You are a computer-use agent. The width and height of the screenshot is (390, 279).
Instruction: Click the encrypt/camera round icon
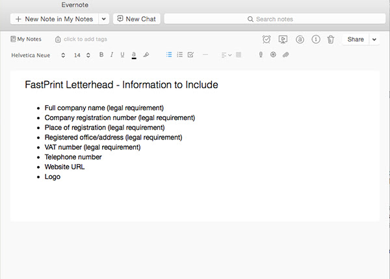(273, 55)
